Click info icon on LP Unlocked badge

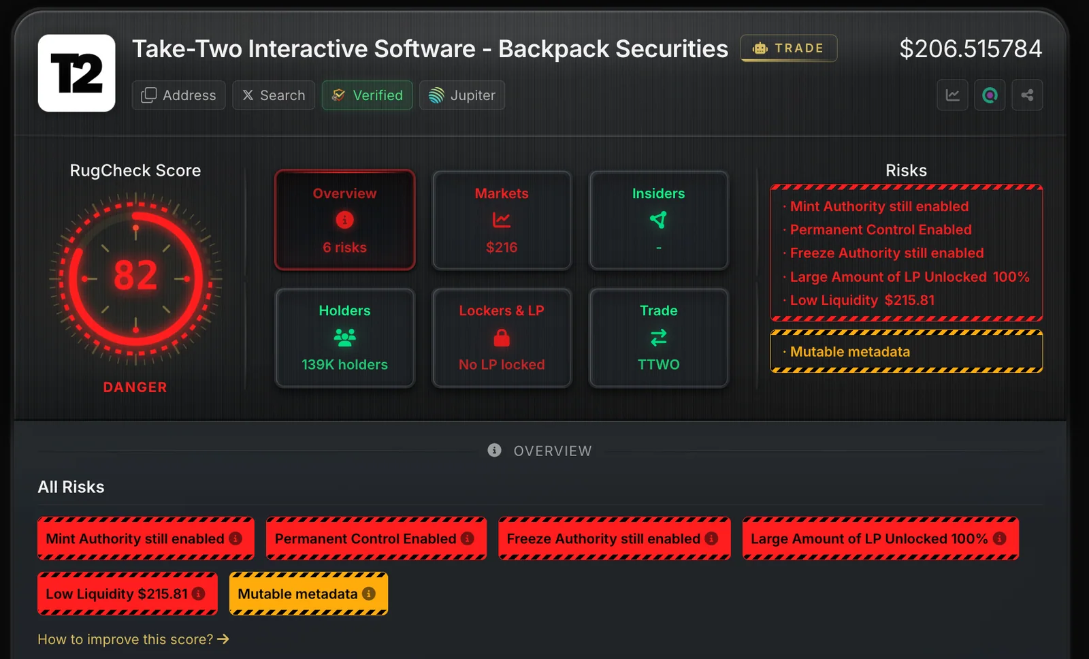click(x=999, y=538)
